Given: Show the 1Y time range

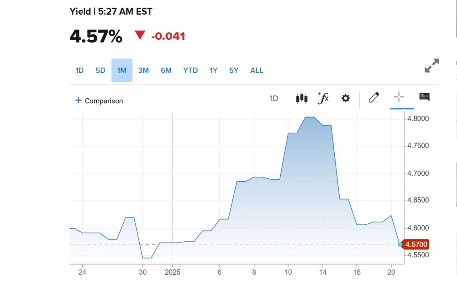Looking at the screenshot, I should pos(213,70).
